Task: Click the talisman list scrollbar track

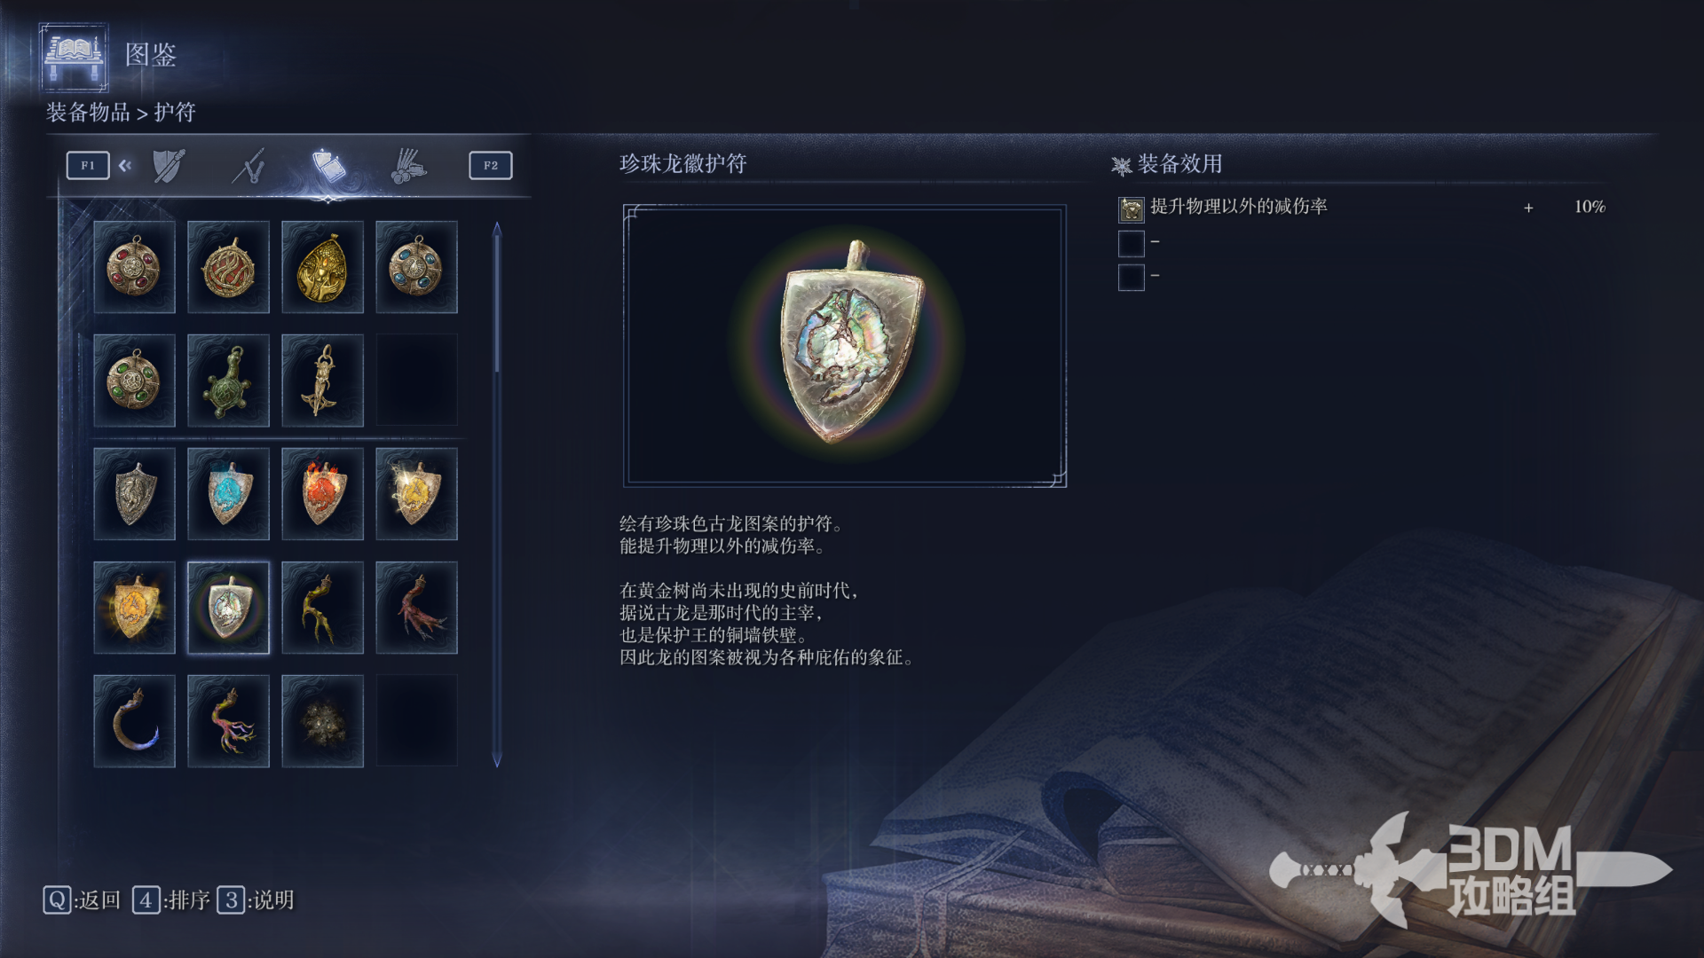Action: pyautogui.click(x=497, y=494)
